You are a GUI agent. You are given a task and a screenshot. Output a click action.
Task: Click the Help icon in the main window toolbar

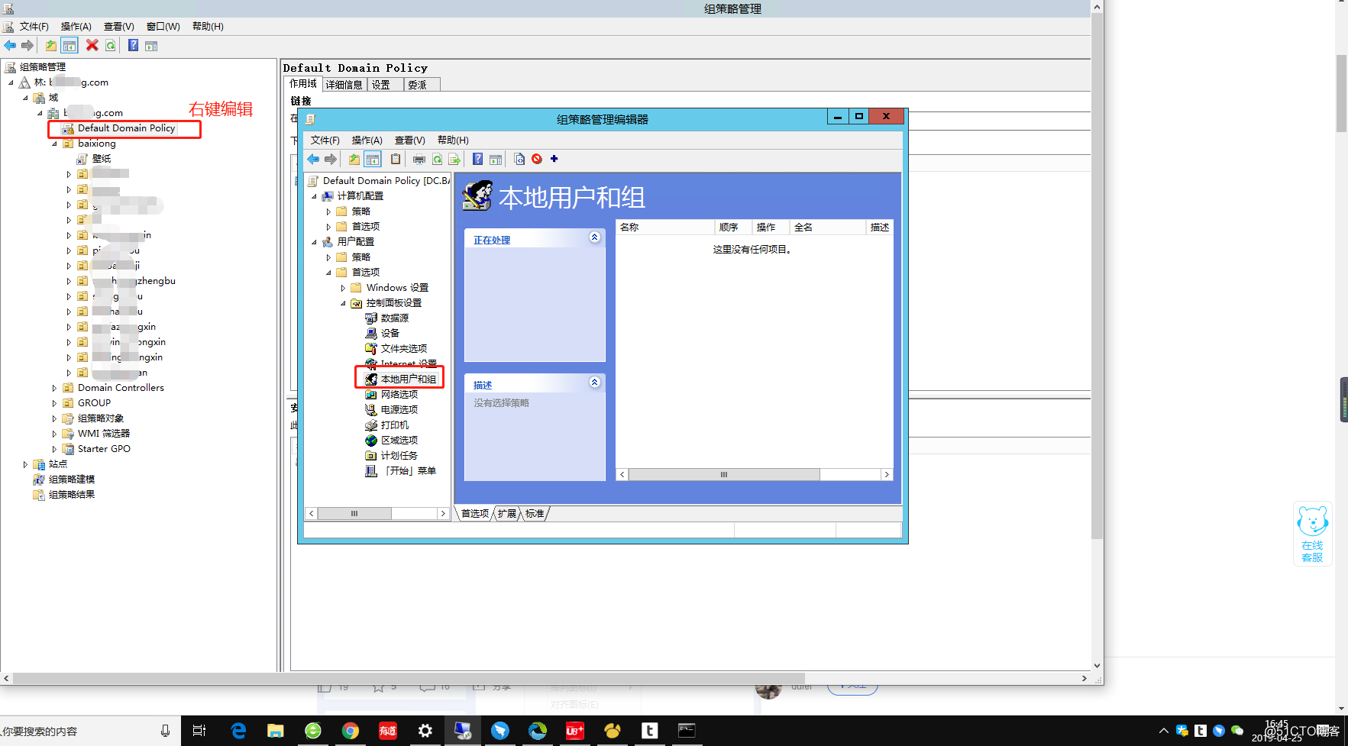click(134, 46)
